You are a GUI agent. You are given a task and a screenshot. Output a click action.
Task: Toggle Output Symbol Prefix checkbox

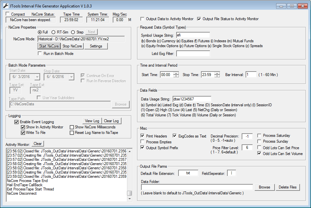pyautogui.click(x=142, y=148)
